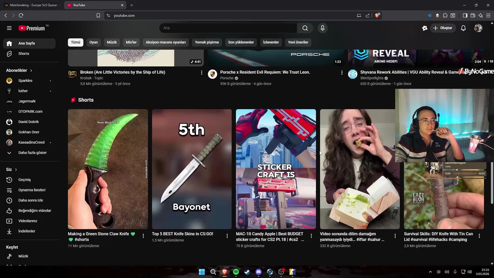Open the YouTube hamburger guide menu

pyautogui.click(x=9, y=28)
